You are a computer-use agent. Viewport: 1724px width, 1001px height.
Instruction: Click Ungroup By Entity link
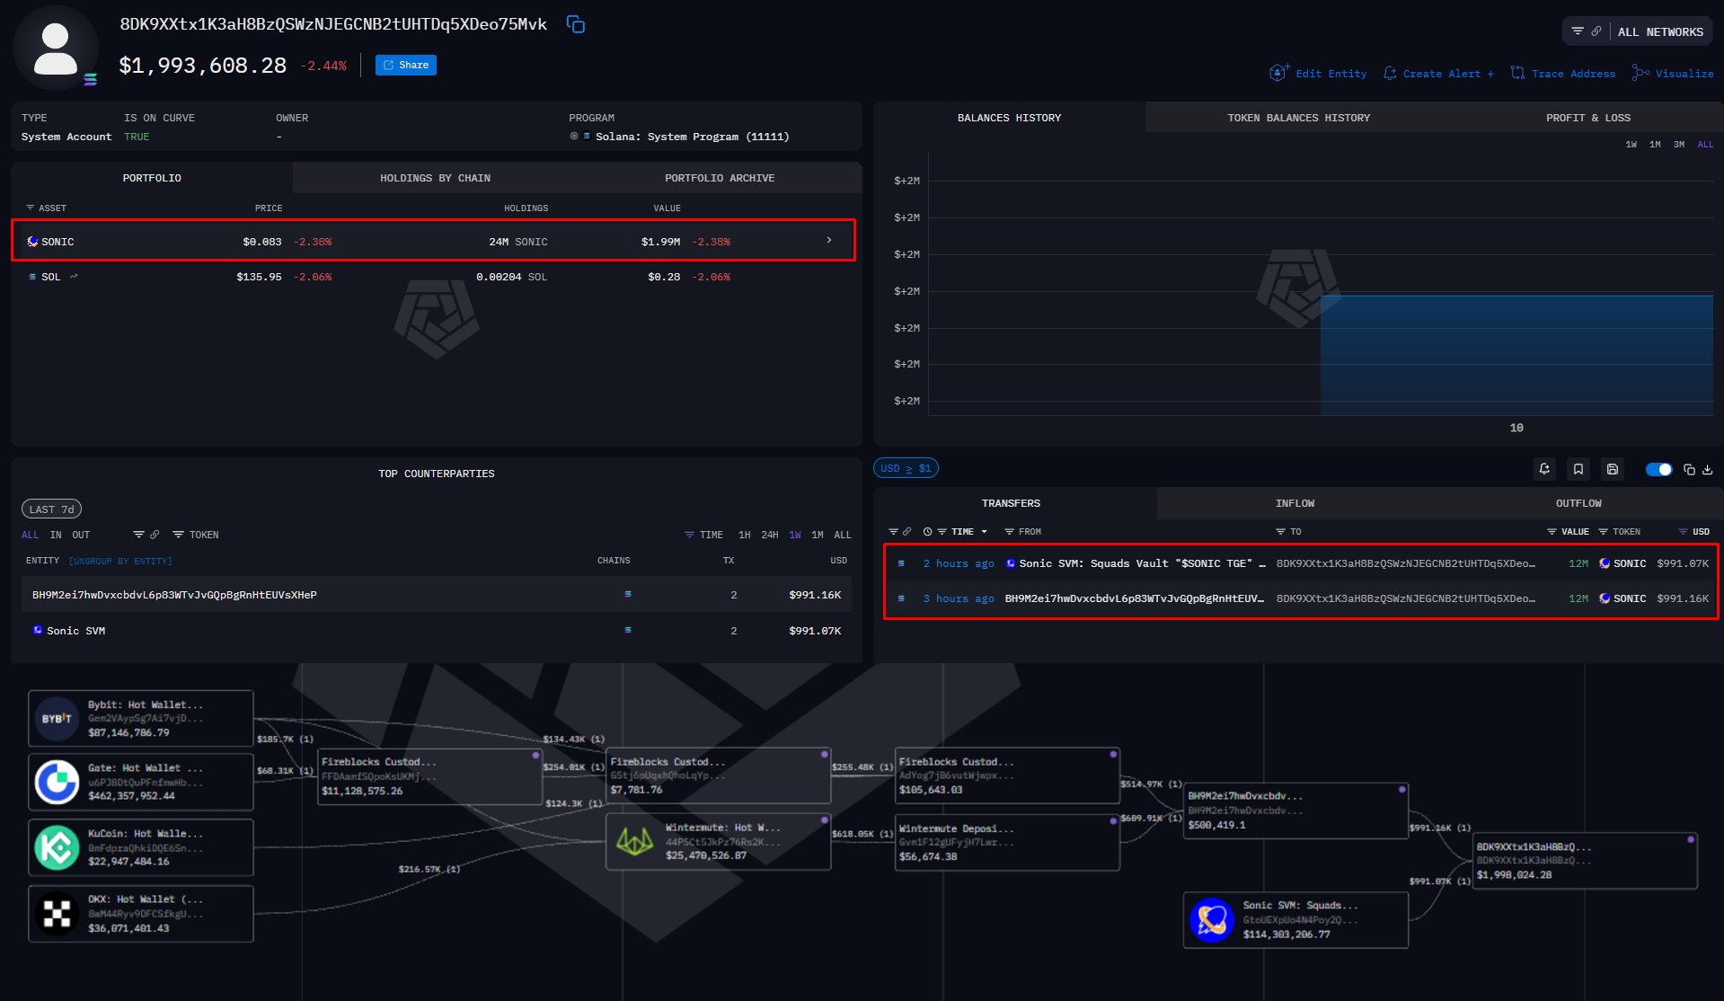tap(120, 561)
